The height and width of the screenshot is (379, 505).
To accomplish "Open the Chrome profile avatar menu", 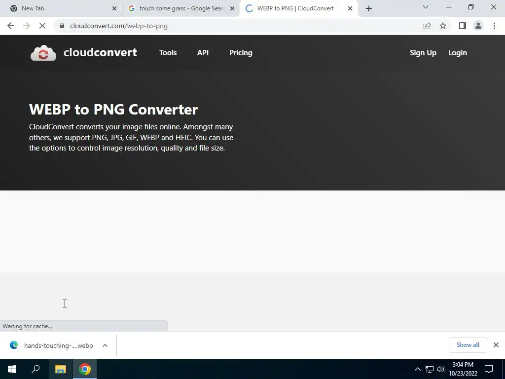I will (478, 26).
